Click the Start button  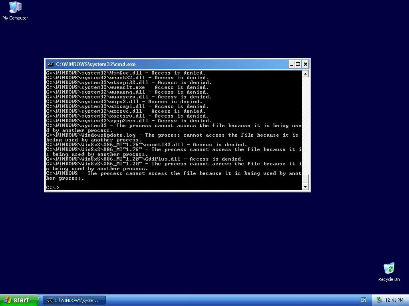tap(19, 300)
